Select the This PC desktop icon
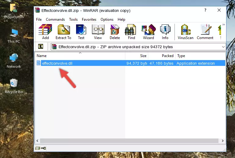The width and height of the screenshot is (235, 158). click(14, 36)
